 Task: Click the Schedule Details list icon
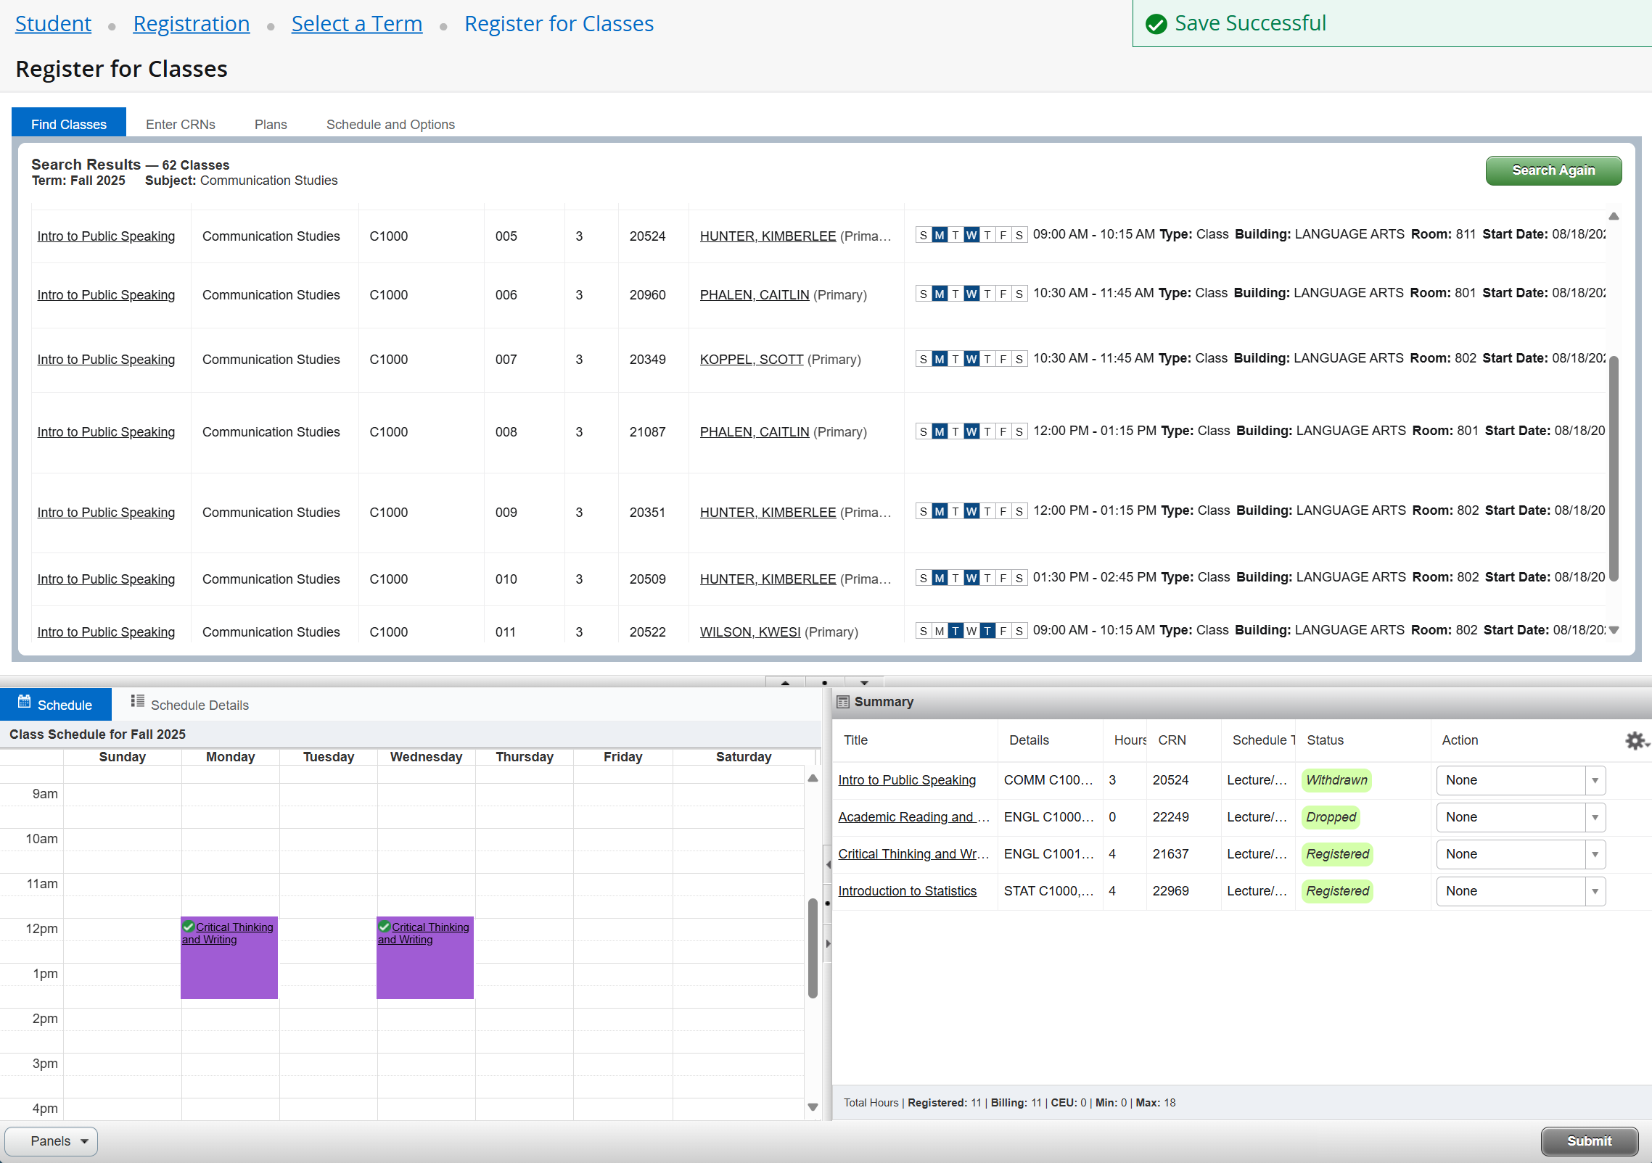click(137, 701)
